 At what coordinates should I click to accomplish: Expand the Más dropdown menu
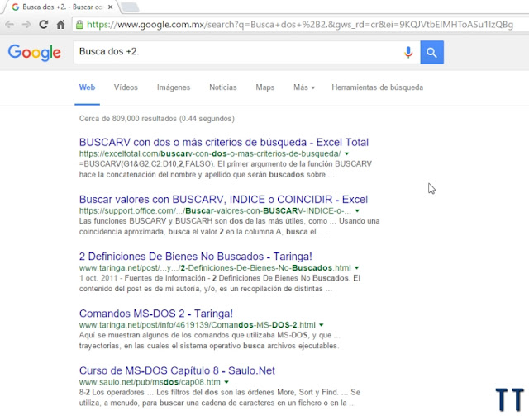pos(304,87)
